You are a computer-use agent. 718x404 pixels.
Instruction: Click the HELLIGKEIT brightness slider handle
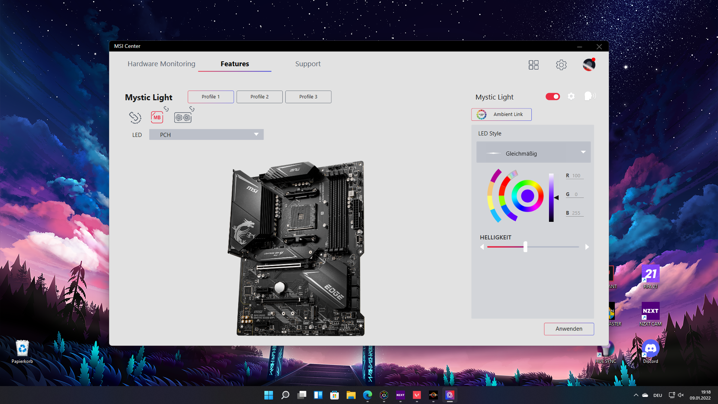[x=525, y=247]
